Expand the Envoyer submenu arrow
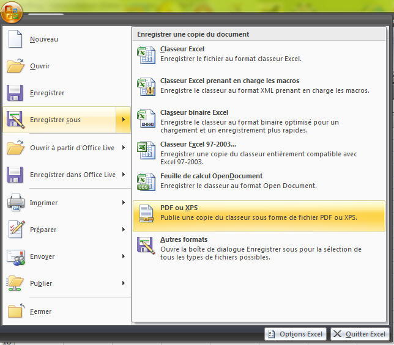394x345 pixels. [x=124, y=256]
